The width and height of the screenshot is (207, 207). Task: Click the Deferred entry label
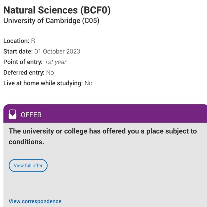click(24, 73)
